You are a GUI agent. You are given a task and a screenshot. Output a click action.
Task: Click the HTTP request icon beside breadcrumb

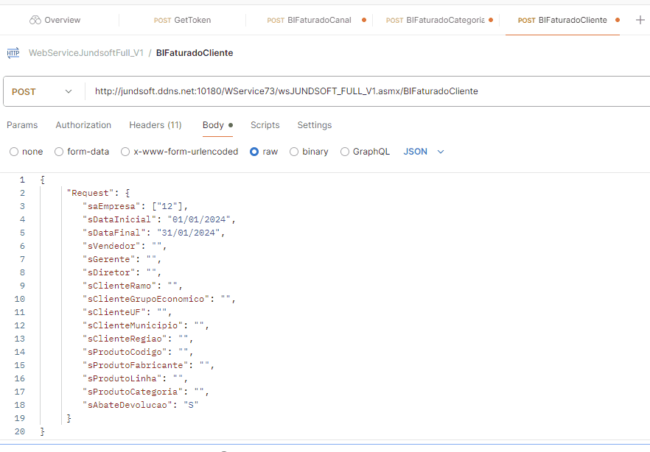13,53
